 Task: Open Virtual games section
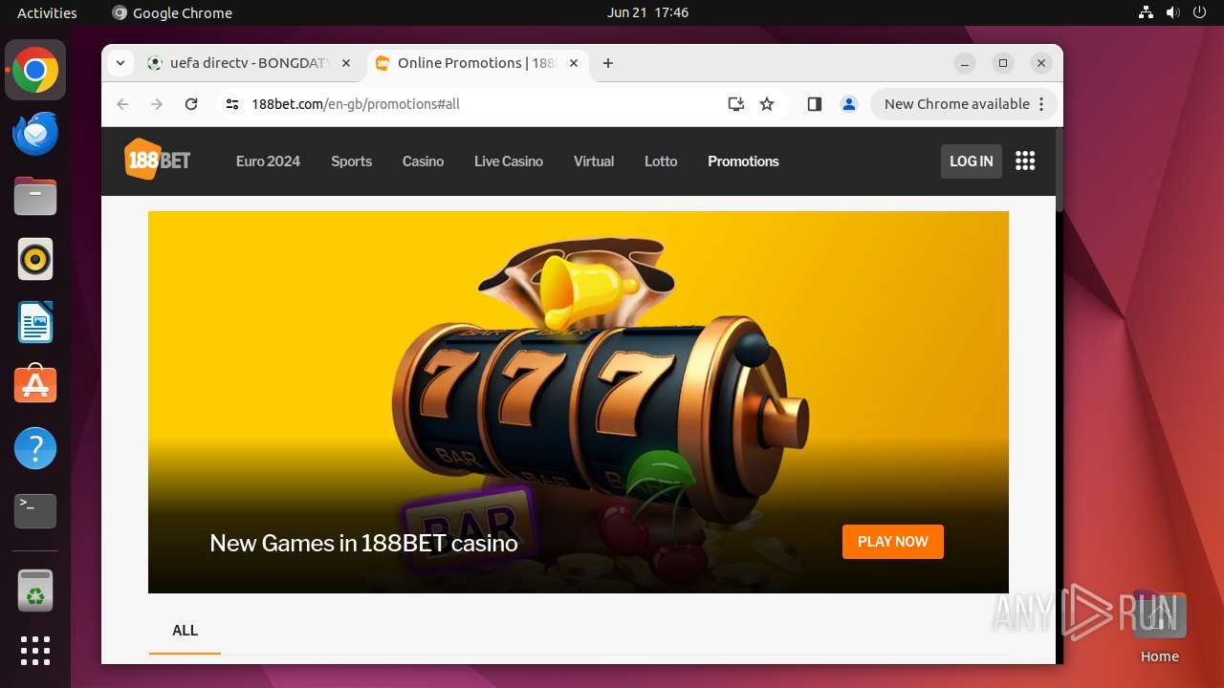(x=594, y=161)
